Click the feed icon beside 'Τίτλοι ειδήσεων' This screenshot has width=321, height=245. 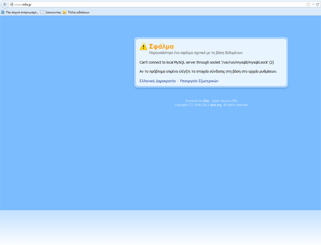pos(65,12)
